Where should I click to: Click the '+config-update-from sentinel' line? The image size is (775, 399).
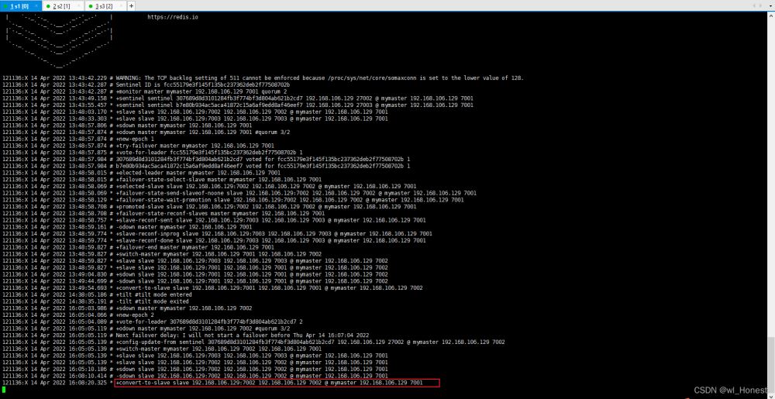(x=253, y=342)
